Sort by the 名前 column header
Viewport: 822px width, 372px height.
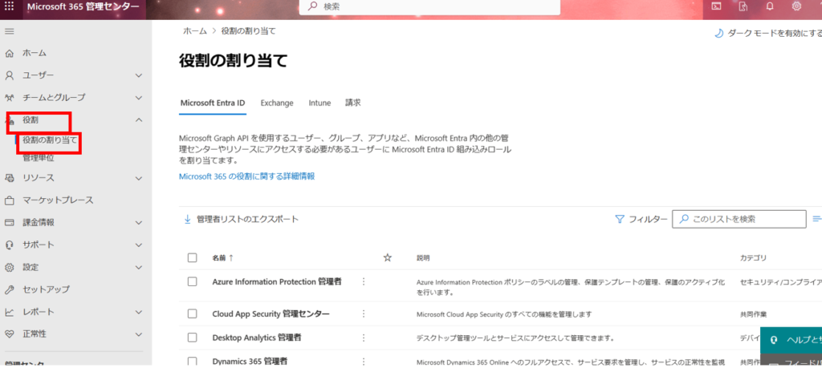click(x=223, y=258)
